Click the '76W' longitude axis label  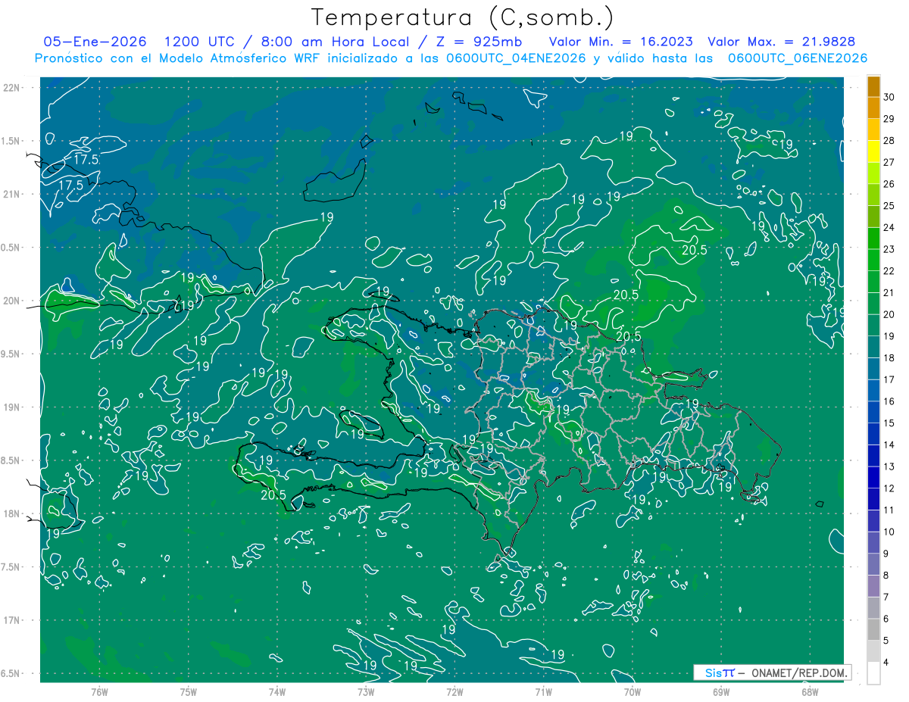(x=99, y=691)
